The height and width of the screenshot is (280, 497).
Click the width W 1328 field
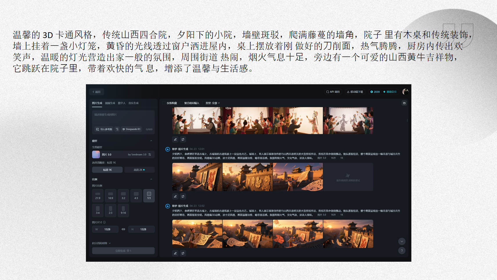click(x=105, y=229)
